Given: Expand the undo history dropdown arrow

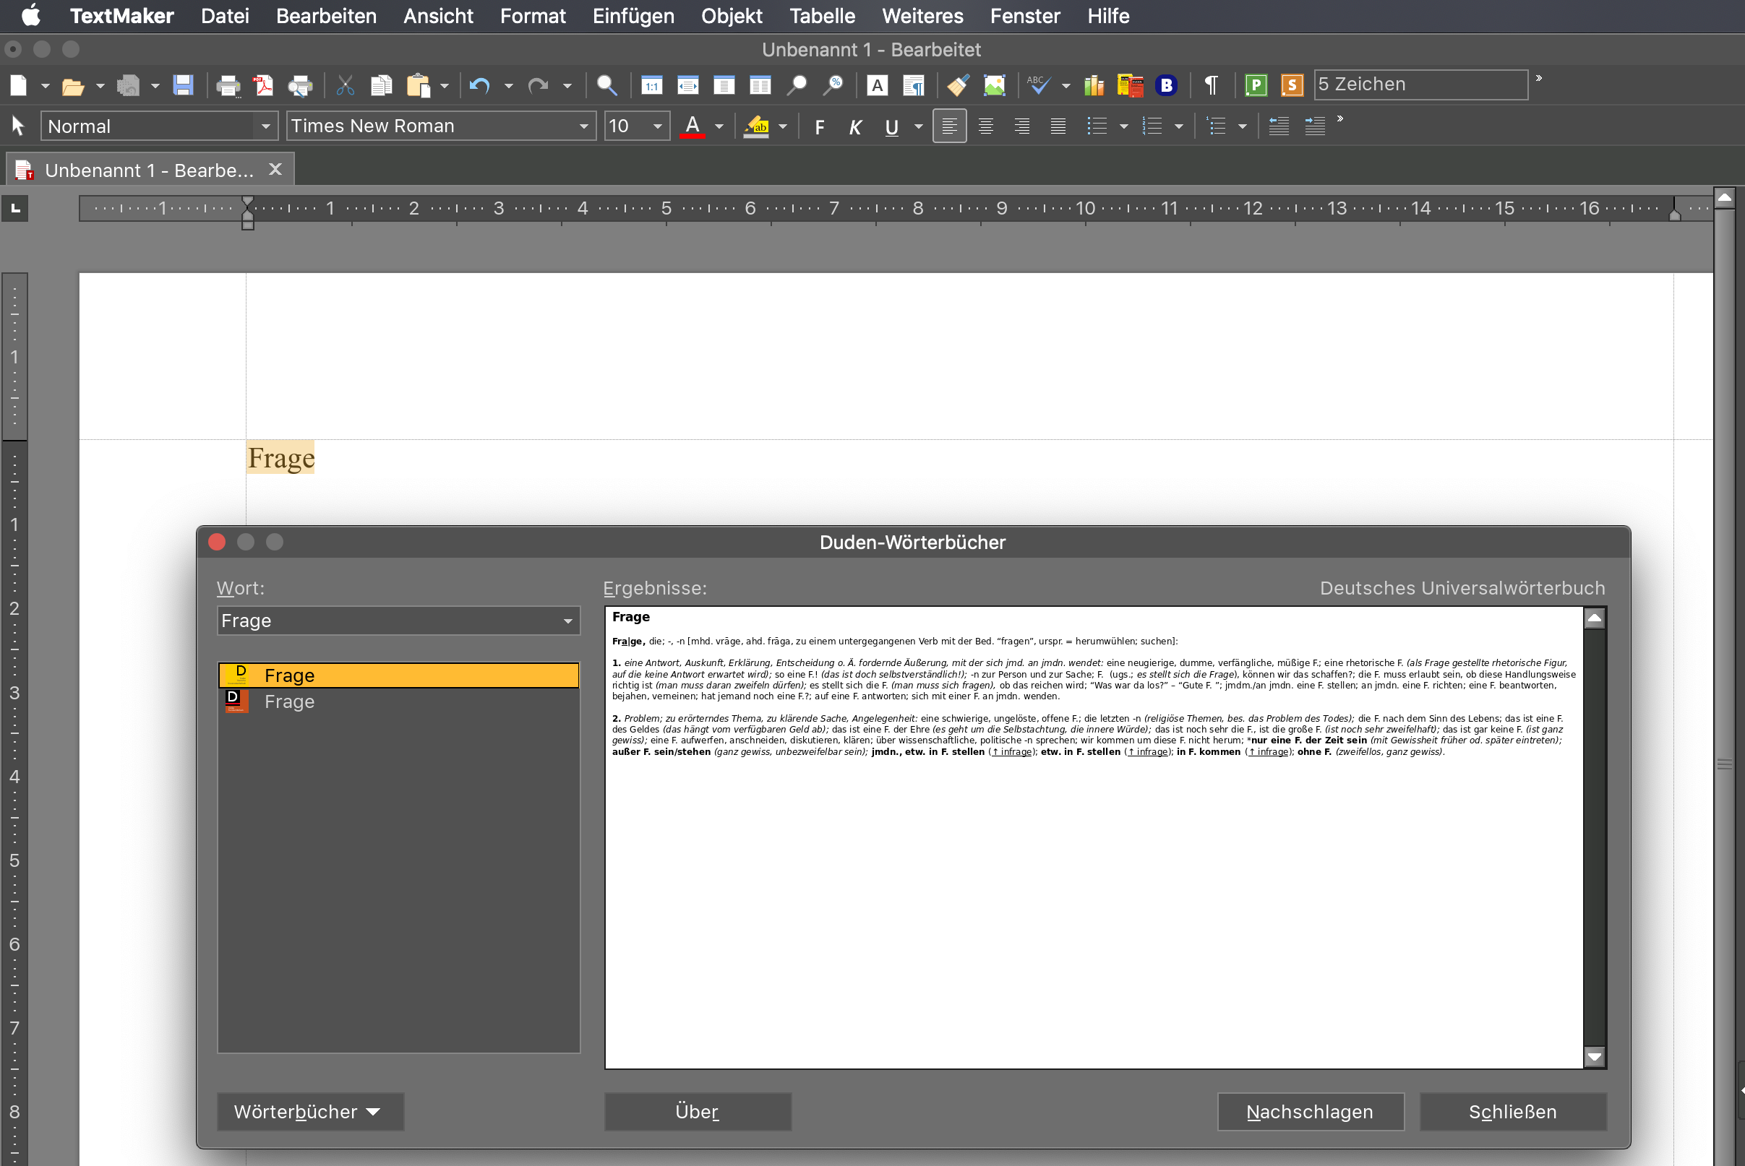Looking at the screenshot, I should (x=509, y=86).
